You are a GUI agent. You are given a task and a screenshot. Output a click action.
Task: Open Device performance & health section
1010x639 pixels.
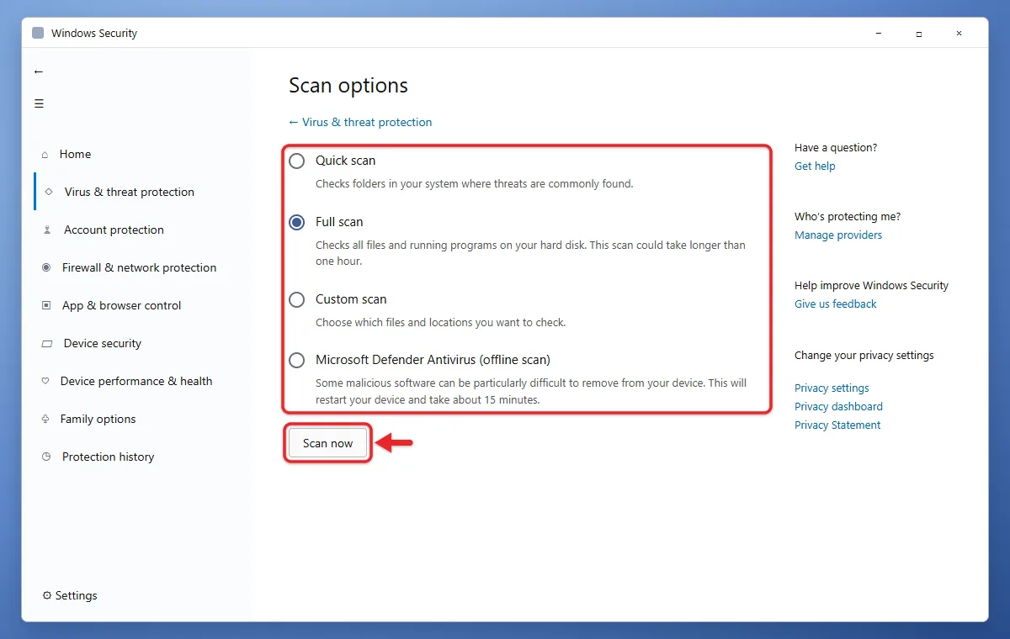pos(136,381)
